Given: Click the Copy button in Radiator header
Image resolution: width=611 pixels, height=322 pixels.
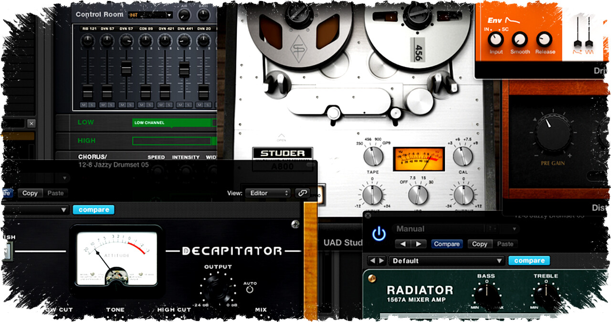Looking at the screenshot, I should [x=479, y=244].
